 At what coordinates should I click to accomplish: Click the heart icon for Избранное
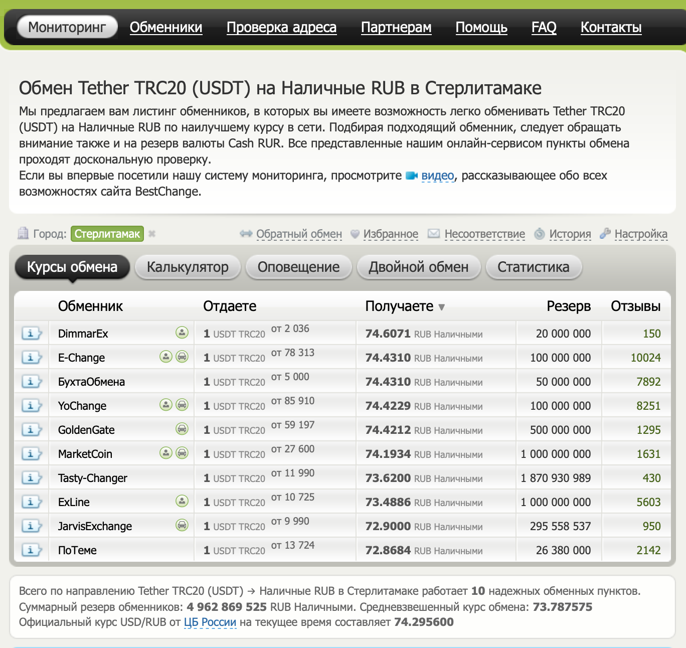pyautogui.click(x=355, y=234)
